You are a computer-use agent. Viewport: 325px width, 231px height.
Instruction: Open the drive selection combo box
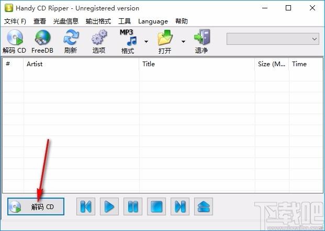273,39
